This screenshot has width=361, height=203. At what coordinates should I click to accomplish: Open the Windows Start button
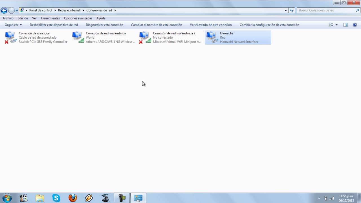pyautogui.click(x=7, y=198)
